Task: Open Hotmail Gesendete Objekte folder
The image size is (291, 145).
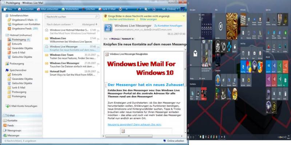Action: [20, 48]
